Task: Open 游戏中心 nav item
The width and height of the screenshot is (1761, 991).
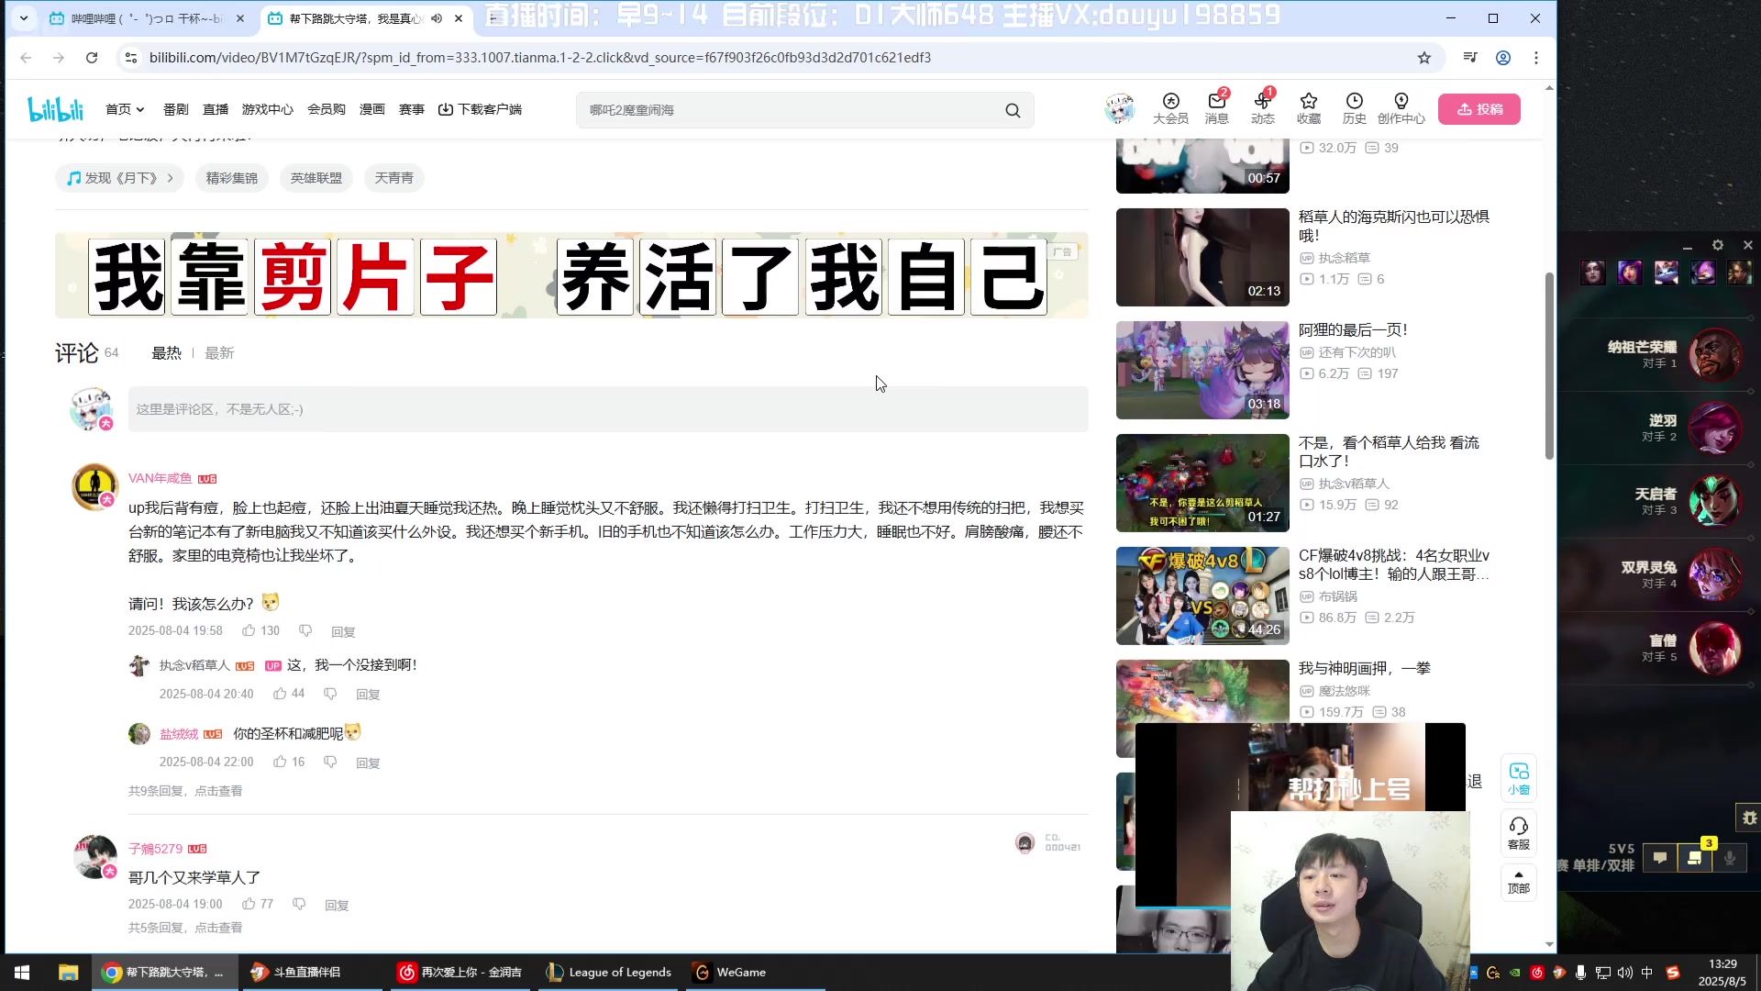Action: point(268,109)
